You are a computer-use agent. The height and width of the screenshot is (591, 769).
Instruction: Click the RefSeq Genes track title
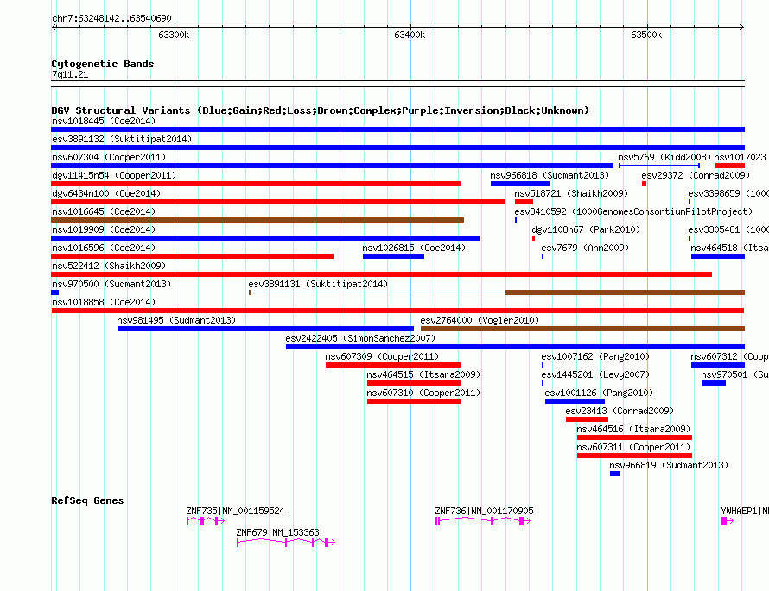click(x=87, y=500)
